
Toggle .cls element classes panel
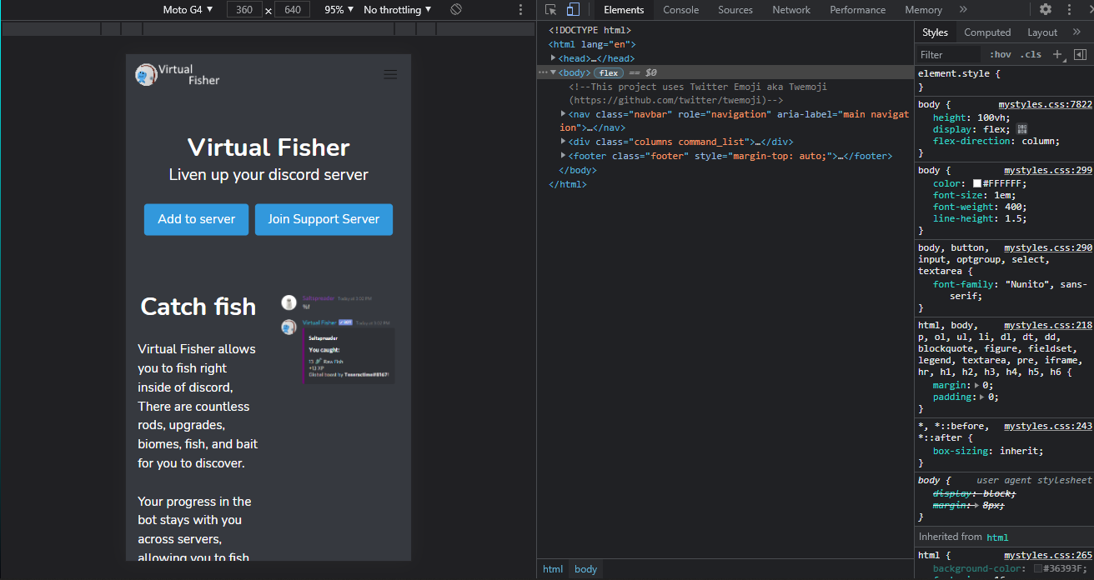1031,54
